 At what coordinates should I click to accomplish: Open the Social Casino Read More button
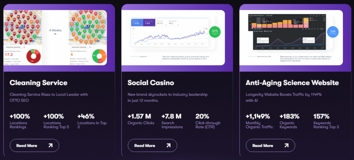[x=152, y=146]
